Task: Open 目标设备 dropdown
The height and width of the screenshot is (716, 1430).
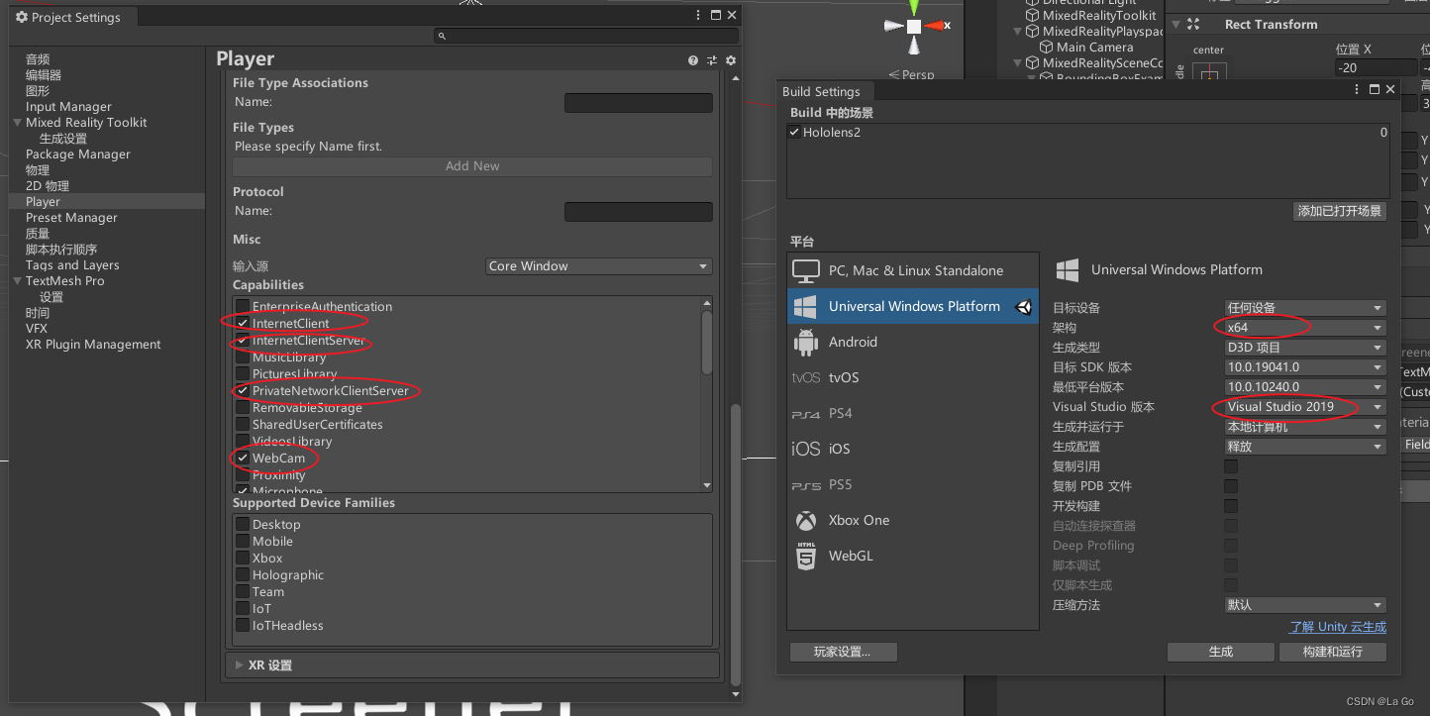Action: [x=1304, y=308]
